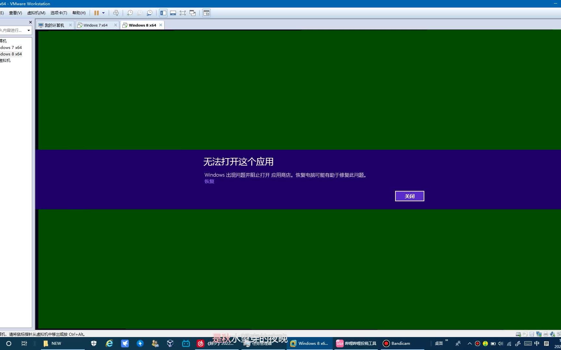Viewport: 561px width, 350px height.
Task: Switch to the Windows 8 x6... VMware taskbar item
Action: pyautogui.click(x=310, y=344)
